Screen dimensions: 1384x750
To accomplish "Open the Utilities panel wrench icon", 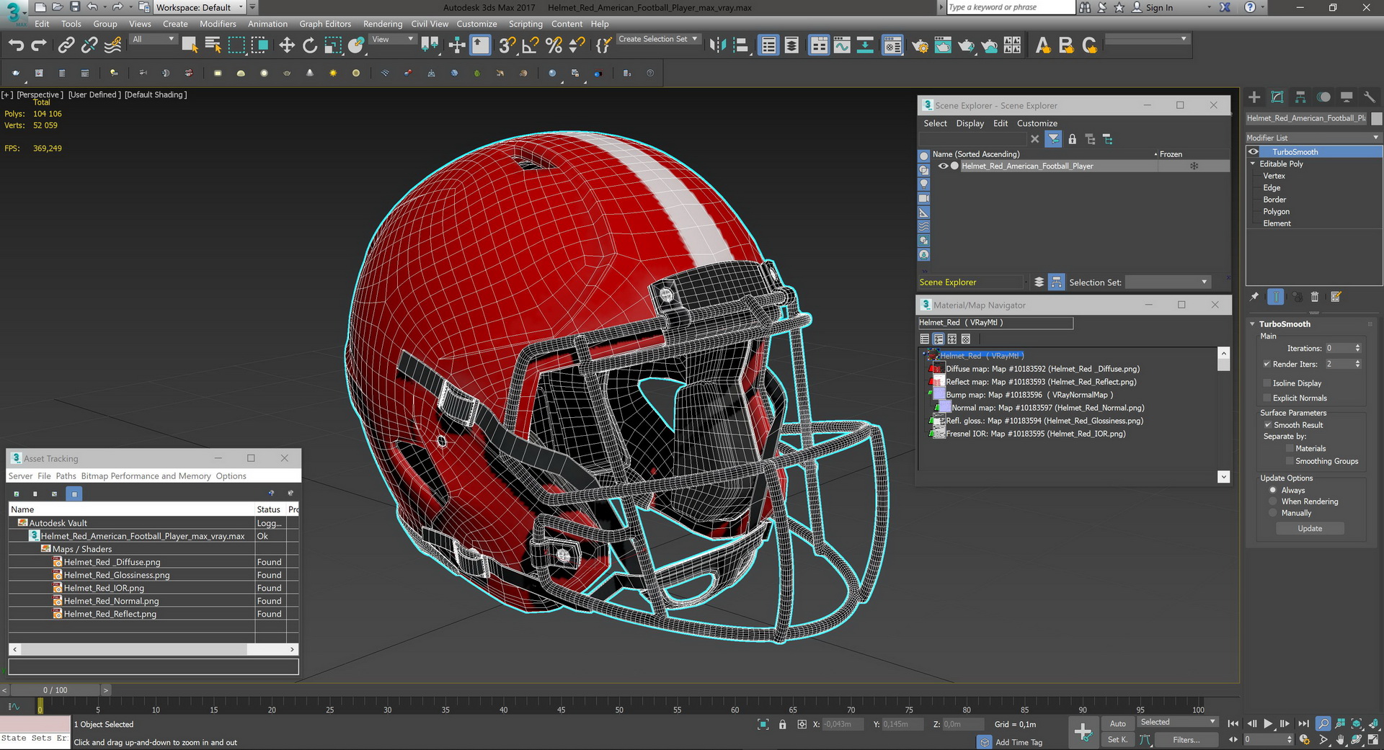I will click(x=1370, y=97).
